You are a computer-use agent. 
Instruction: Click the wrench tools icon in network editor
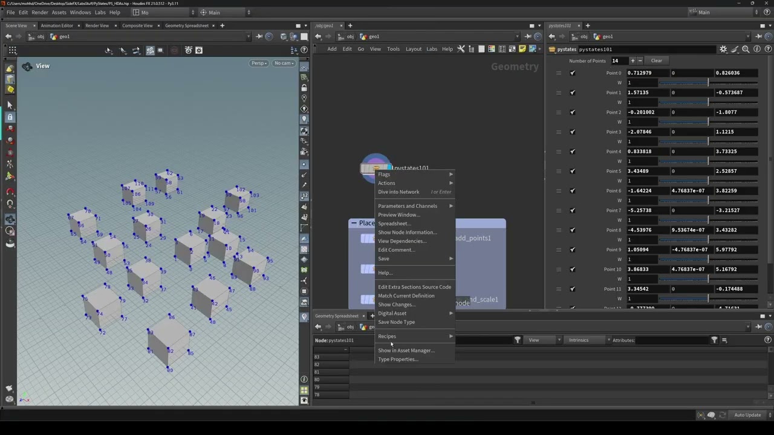[x=461, y=49]
